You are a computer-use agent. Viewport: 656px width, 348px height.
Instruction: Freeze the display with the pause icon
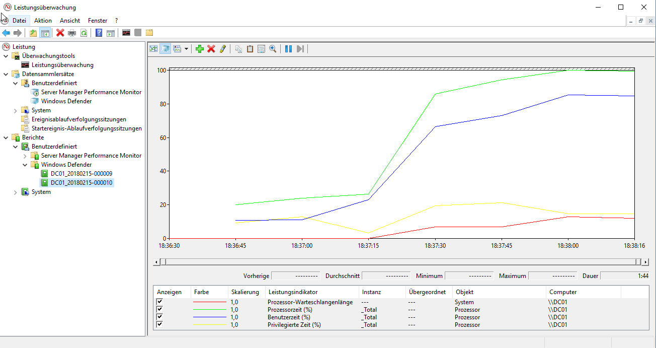click(x=288, y=49)
